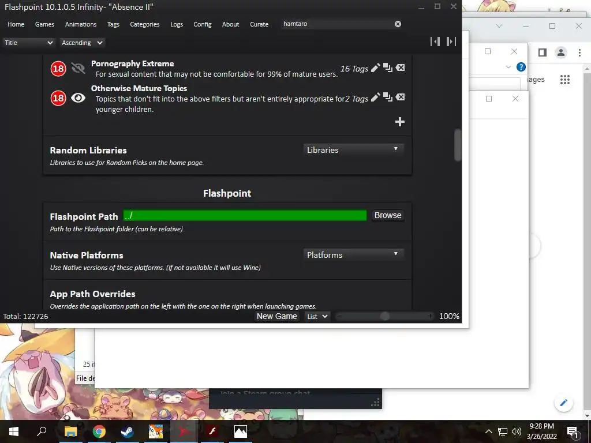Viewport: 591px width, 443px height.
Task: Expand the Native Platforms dropdown
Action: coord(353,255)
